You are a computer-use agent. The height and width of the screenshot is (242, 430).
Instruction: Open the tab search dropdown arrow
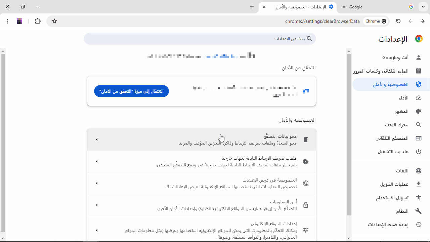click(x=423, y=7)
